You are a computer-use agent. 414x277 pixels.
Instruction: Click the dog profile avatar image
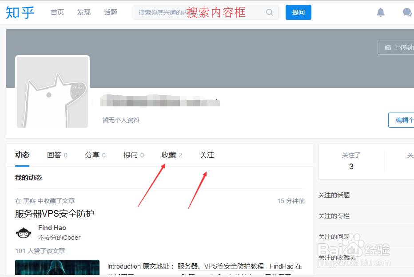(x=52, y=91)
